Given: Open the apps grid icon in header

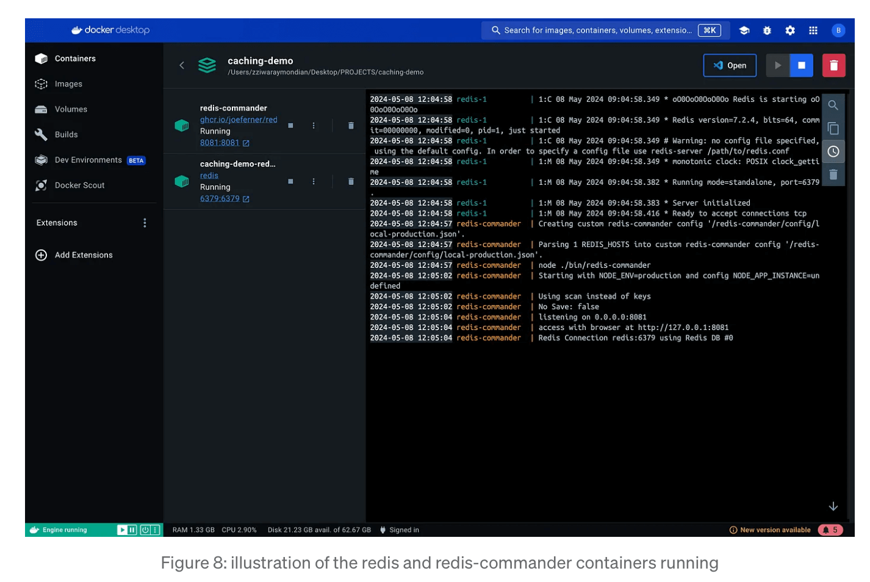Looking at the screenshot, I should [813, 31].
